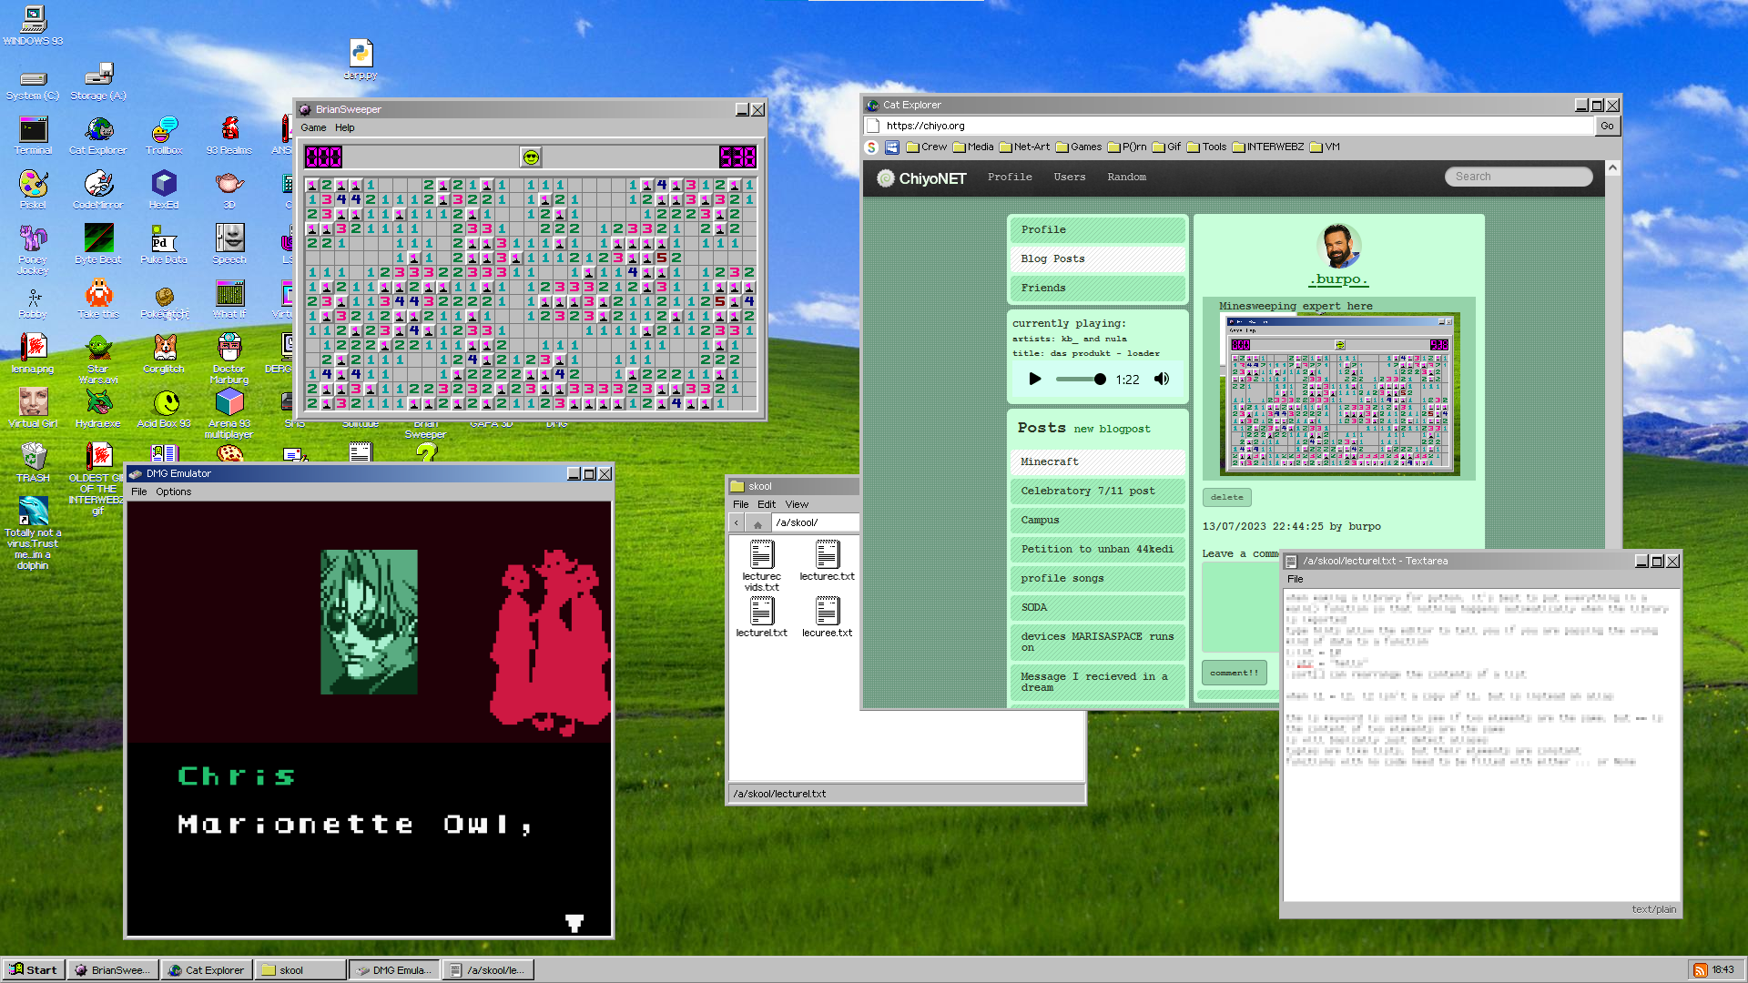The width and height of the screenshot is (1748, 983).
Task: Open Blog Posts in profile sidebar
Action: pos(1097,258)
